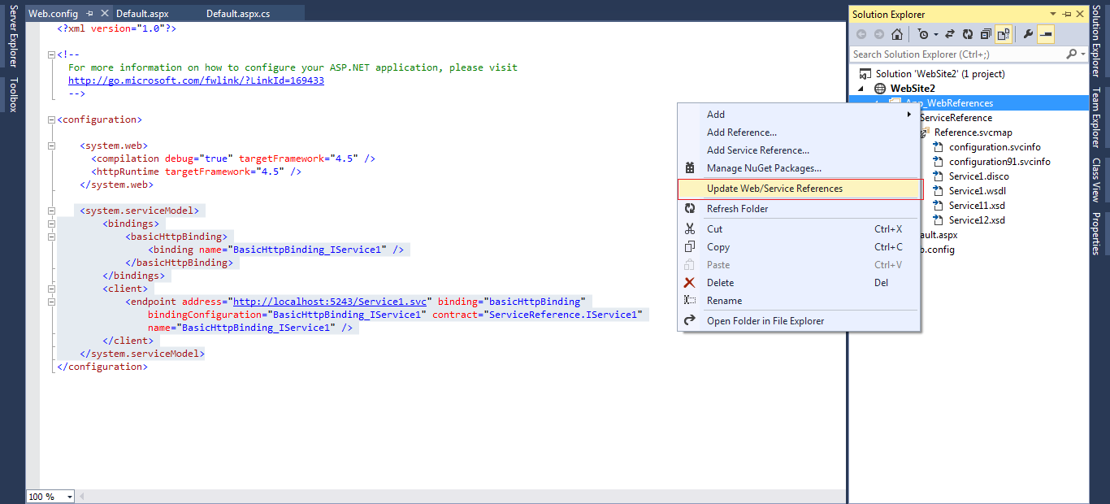1110x504 pixels.
Task: Toggle Preview Selected Items in Solution Explorer
Action: pyautogui.click(x=1047, y=34)
